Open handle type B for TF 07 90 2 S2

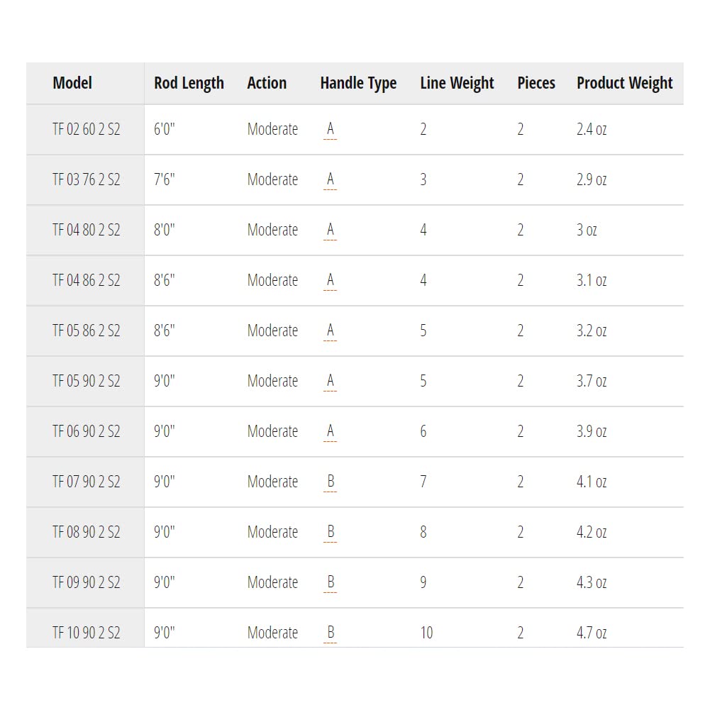331,482
